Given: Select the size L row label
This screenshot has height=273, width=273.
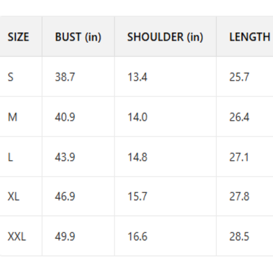Looking at the screenshot, I should pyautogui.click(x=10, y=157).
